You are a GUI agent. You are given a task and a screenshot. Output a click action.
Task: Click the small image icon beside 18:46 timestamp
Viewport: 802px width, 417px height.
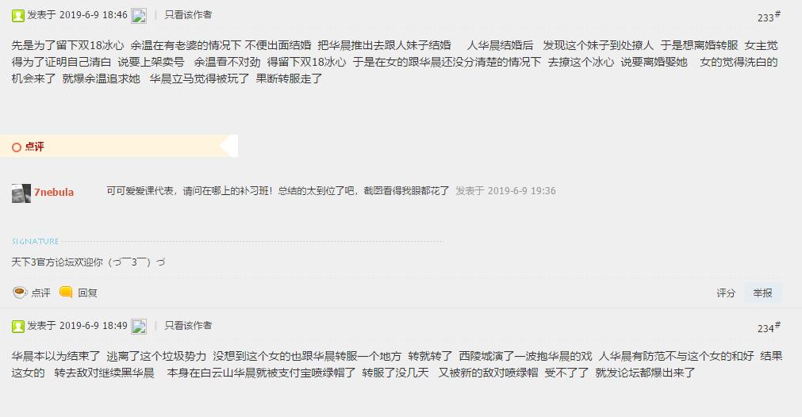[x=139, y=16]
